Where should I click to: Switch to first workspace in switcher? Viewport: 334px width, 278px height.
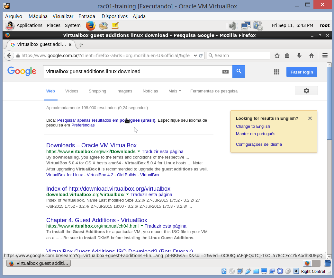[x=307, y=263]
